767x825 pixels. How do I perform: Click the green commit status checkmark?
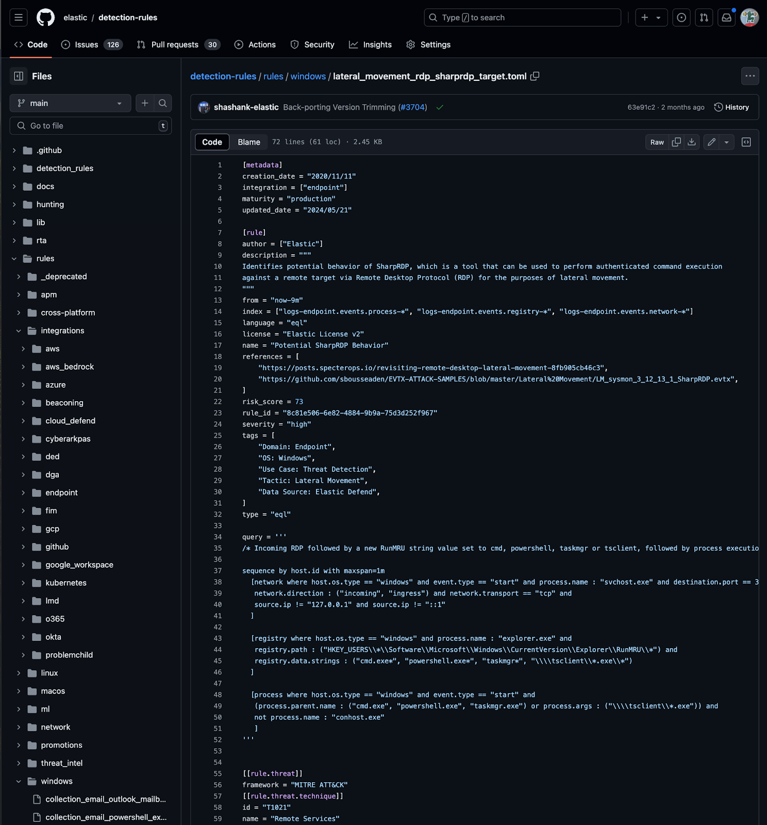[x=440, y=107]
